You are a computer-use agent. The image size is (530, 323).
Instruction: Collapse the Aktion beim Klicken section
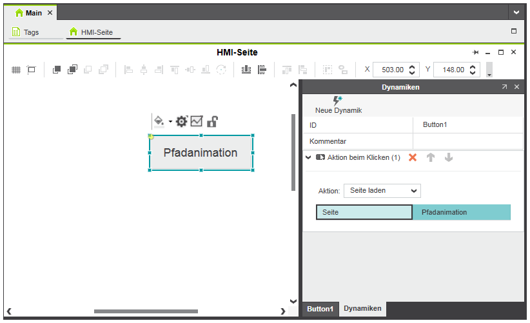[308, 157]
